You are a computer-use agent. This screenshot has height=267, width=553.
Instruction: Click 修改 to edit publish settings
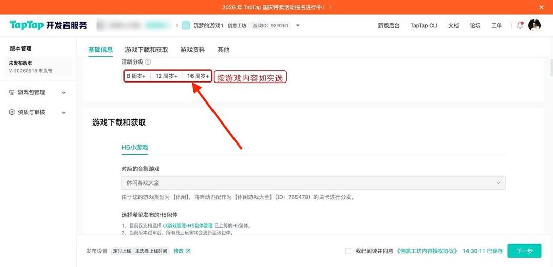point(179,251)
